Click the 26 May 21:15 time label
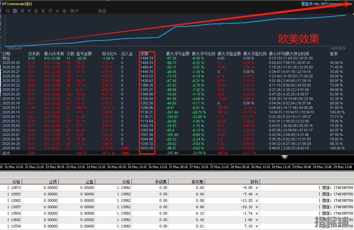 pos(158,167)
